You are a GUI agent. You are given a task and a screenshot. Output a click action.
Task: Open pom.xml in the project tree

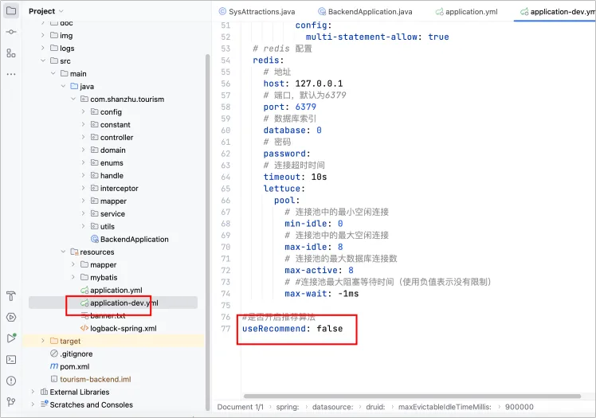coord(73,366)
